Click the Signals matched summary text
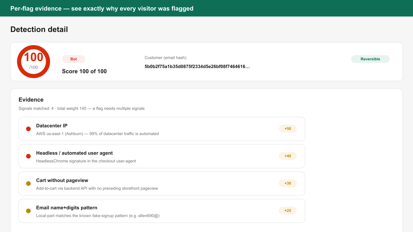This screenshot has height=232, width=413. [x=82, y=109]
